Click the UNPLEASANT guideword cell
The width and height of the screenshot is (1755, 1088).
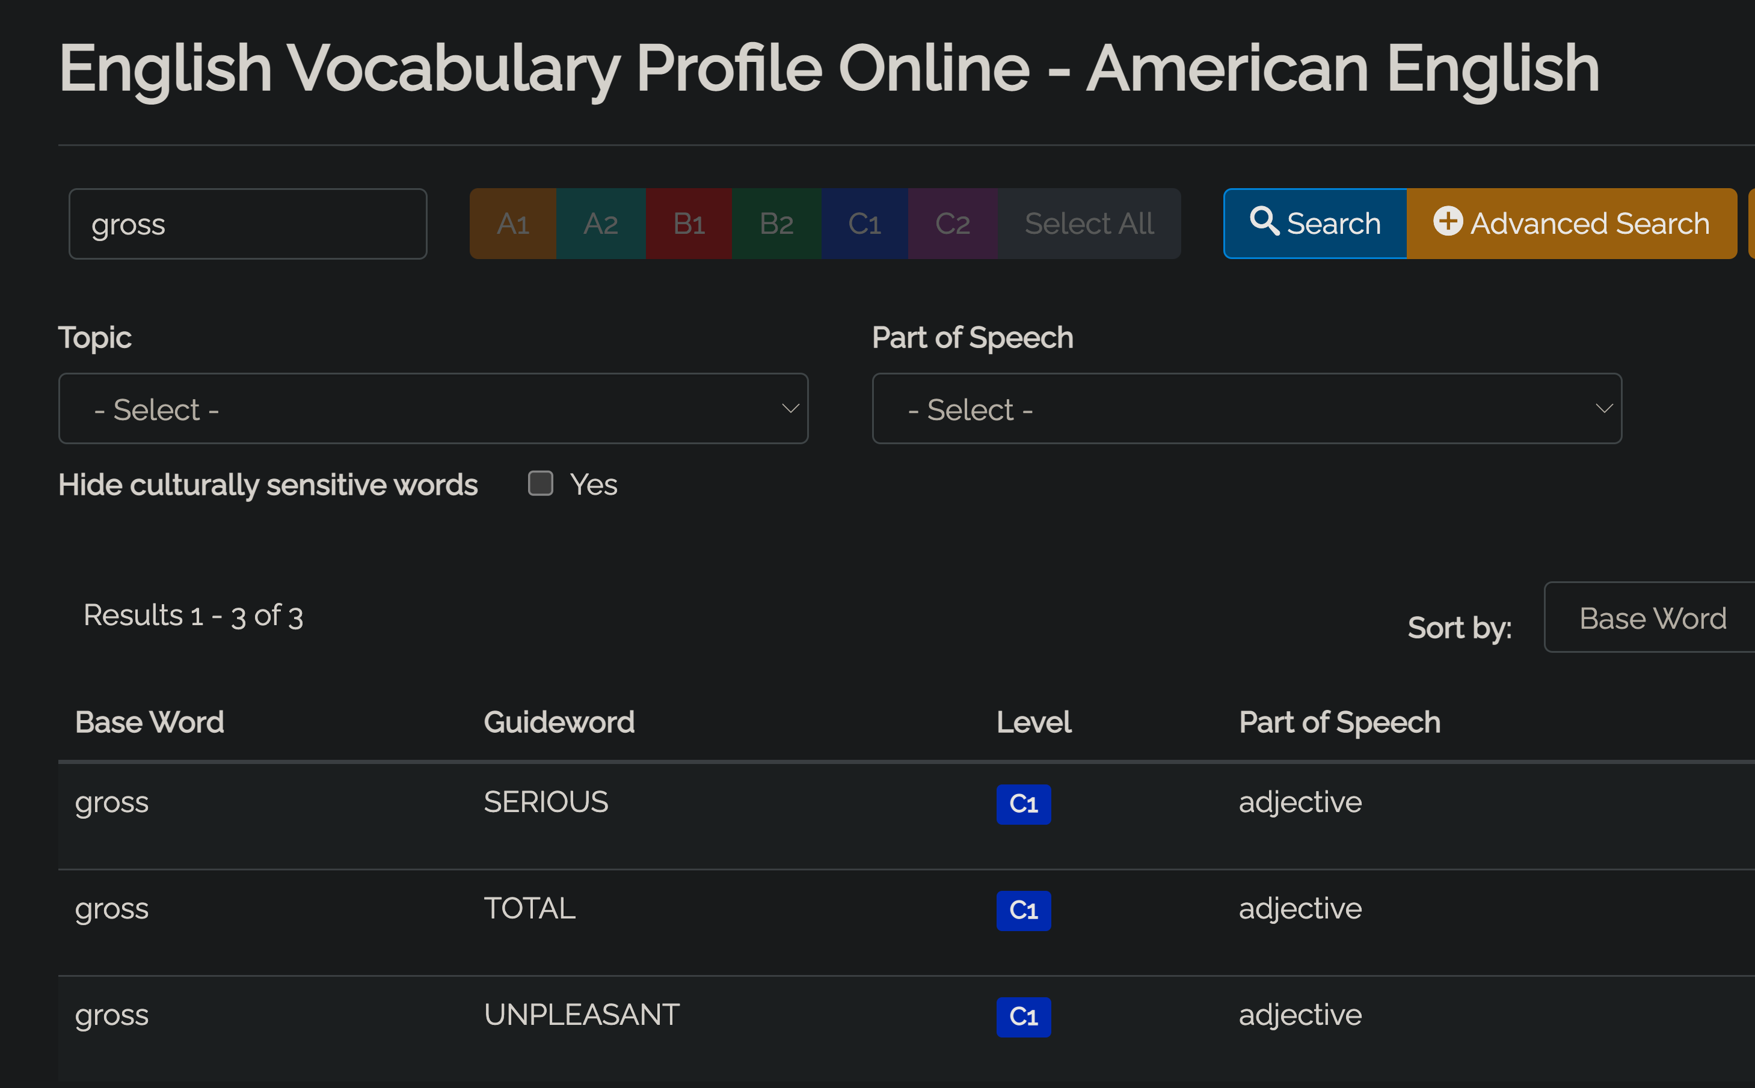582,1015
